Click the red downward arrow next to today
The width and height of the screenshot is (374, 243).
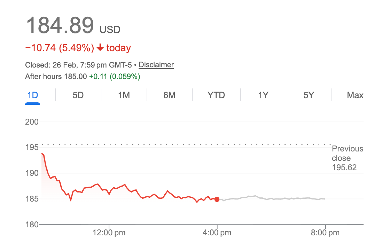100,47
